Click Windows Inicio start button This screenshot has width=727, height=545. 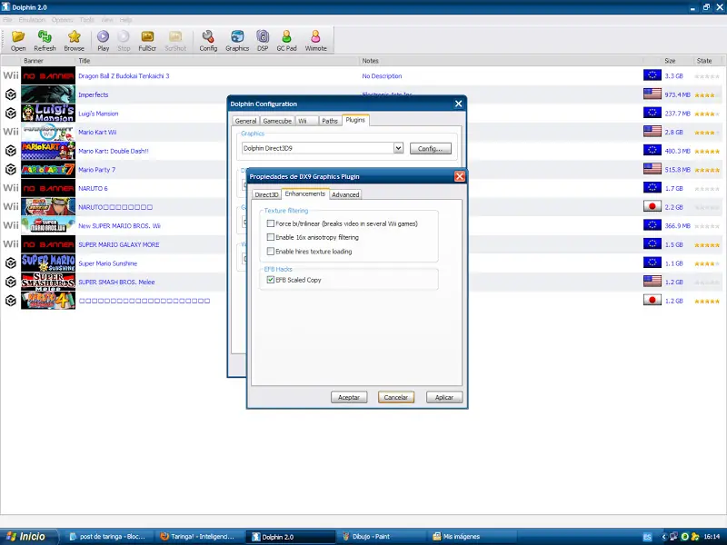[29, 536]
